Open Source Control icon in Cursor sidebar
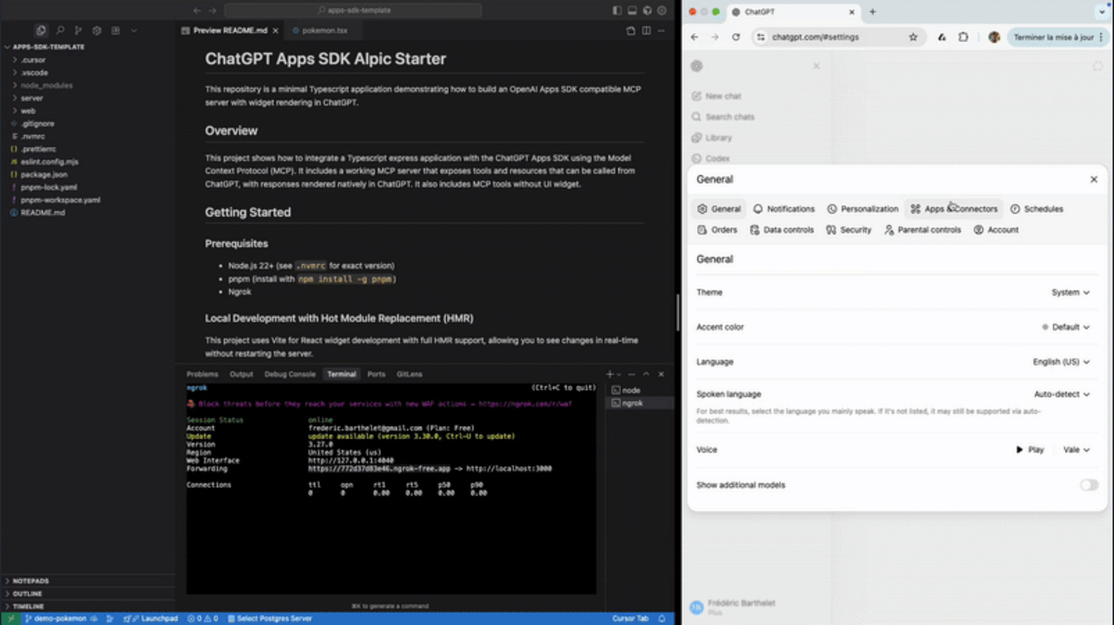Image resolution: width=1114 pixels, height=625 pixels. pos(78,31)
